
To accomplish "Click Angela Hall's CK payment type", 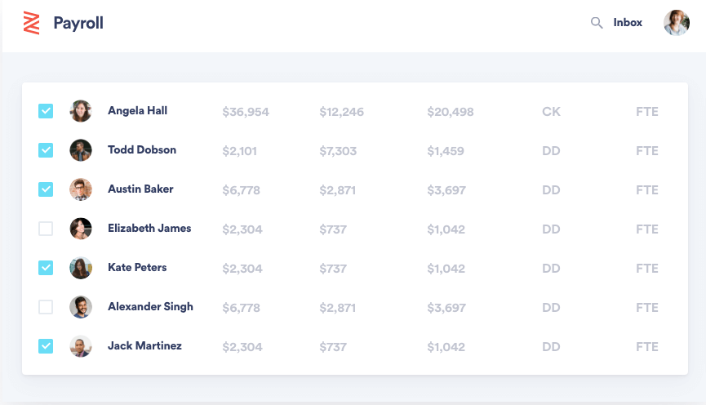I will (x=551, y=112).
